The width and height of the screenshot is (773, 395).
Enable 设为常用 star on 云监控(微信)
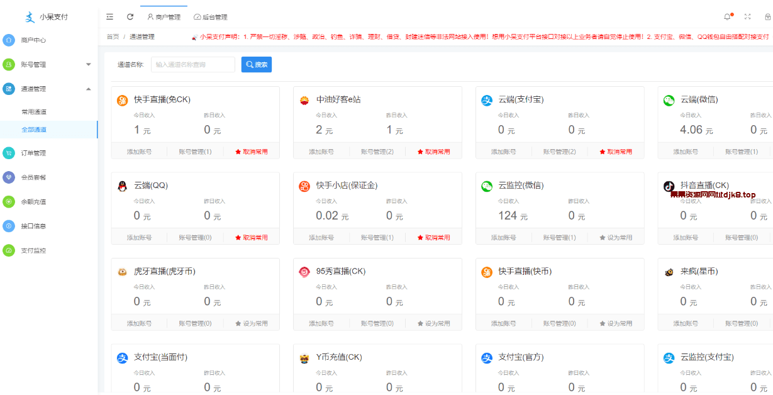617,237
